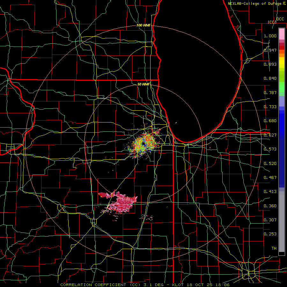Click the 50 NMI range ring label
Image resolution: width=287 pixels, height=287 pixels.
coord(143,84)
